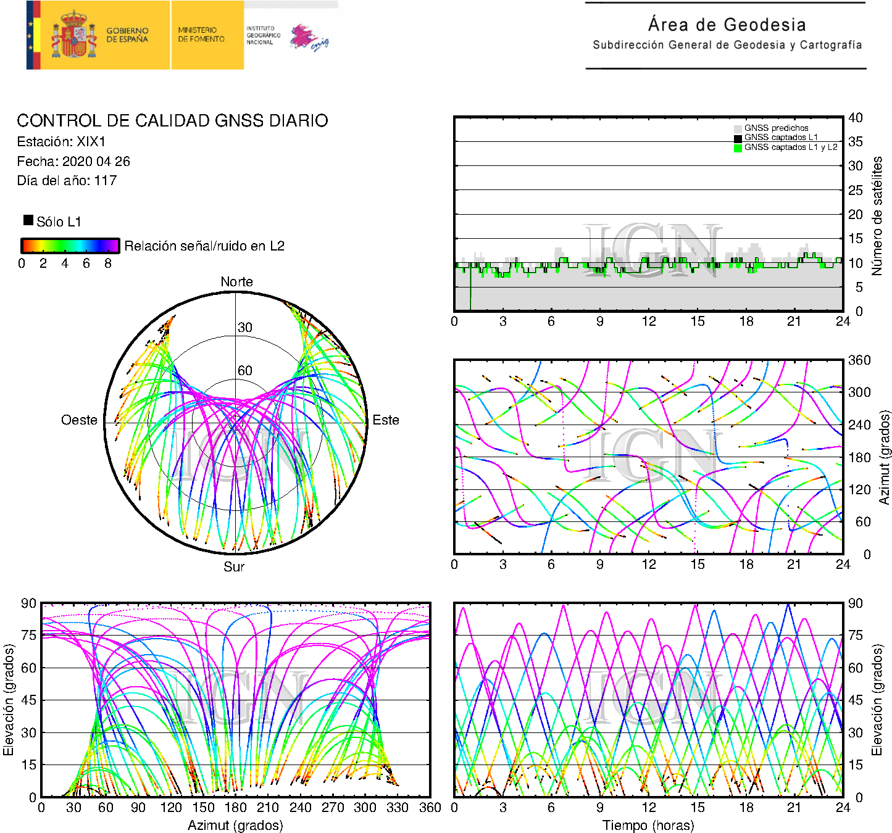Click the 'Gobierno de España' label

point(127,35)
